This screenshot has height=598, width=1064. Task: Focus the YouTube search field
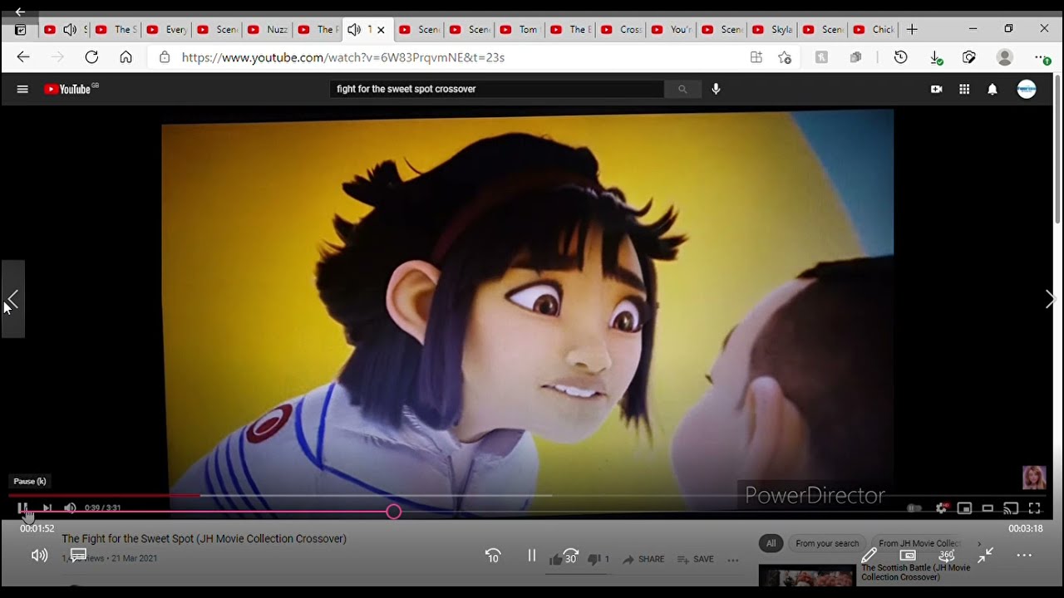(x=496, y=89)
